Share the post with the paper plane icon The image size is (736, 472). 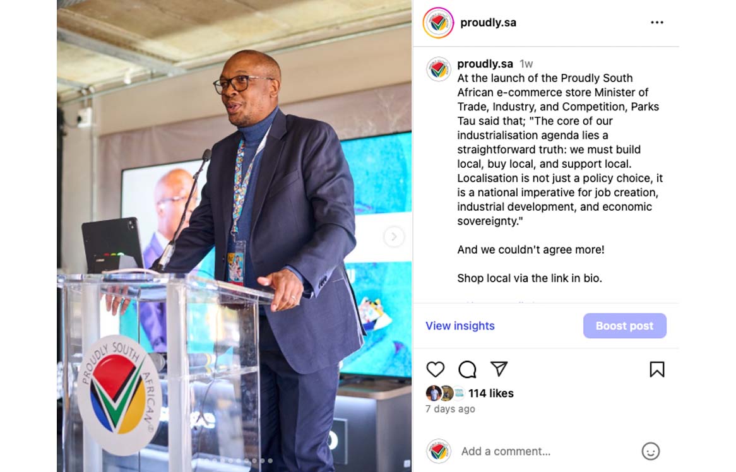point(499,369)
